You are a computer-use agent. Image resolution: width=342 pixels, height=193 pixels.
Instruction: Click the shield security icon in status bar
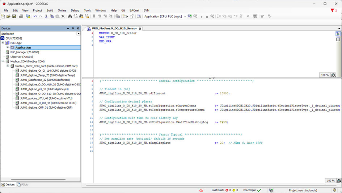(335, 190)
